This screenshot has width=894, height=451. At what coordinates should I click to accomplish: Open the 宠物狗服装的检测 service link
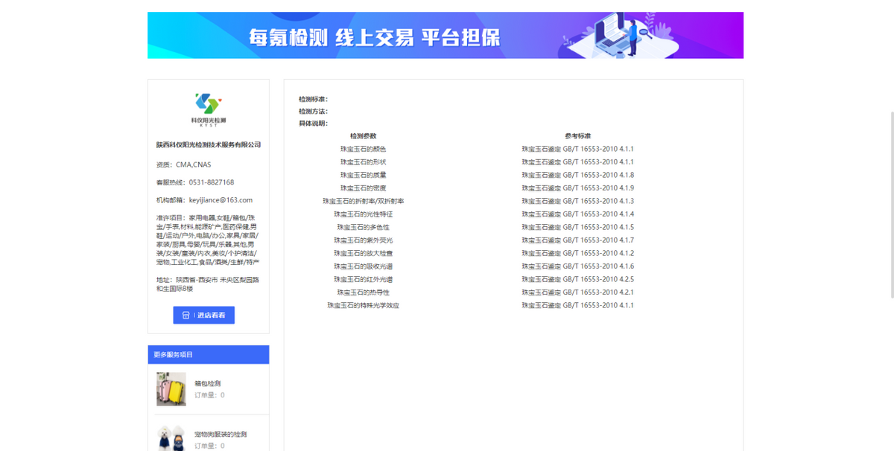point(221,434)
